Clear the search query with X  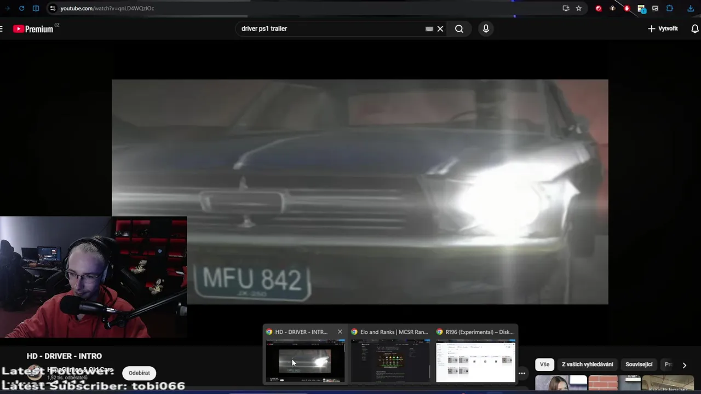point(440,28)
